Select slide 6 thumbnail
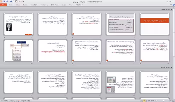This screenshot has height=102, width=175. [154, 51]
